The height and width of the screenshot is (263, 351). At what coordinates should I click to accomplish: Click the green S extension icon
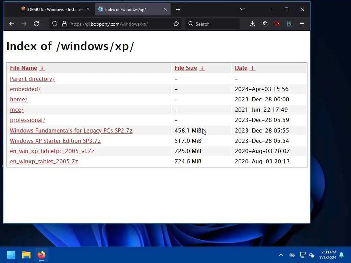click(289, 24)
